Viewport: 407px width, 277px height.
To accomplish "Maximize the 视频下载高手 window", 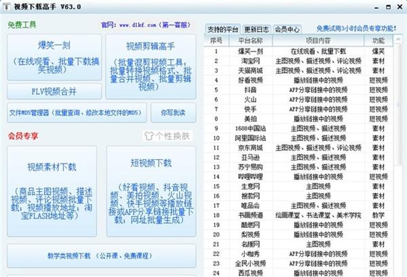I will point(388,7).
